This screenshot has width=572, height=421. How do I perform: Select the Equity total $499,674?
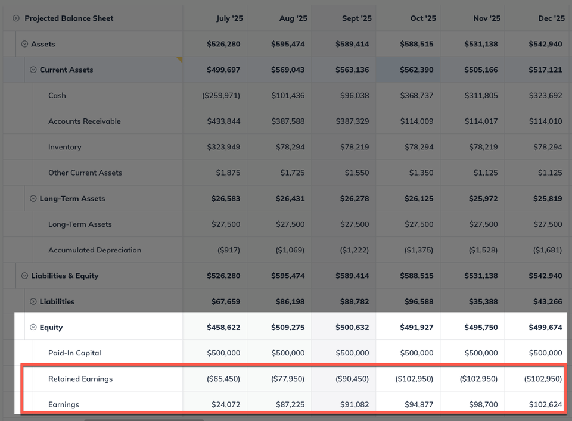point(545,328)
